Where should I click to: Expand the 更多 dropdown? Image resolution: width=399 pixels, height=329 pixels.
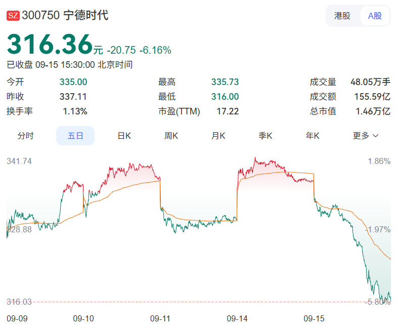tap(366, 136)
